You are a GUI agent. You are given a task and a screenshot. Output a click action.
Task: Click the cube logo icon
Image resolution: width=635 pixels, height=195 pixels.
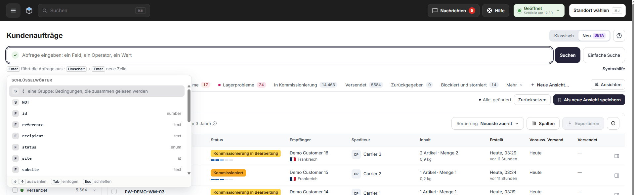[x=29, y=11]
